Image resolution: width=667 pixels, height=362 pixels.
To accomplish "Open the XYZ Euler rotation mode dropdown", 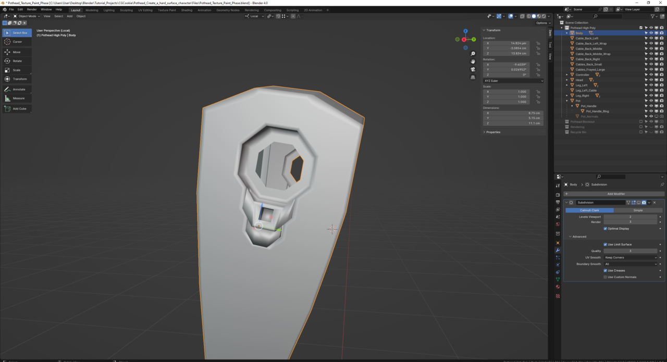I will [513, 81].
